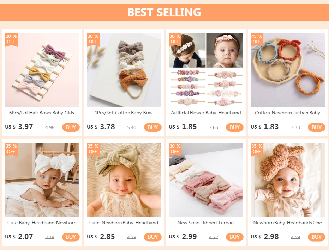Click BUY for Newborn Baby Headbands One
Image resolution: width=329 pixels, height=250 pixels.
point(316,237)
